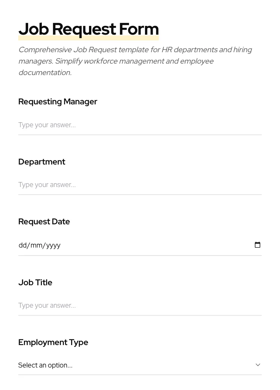Select the Job Title question heading
The width and height of the screenshot is (280, 390).
[35, 283]
